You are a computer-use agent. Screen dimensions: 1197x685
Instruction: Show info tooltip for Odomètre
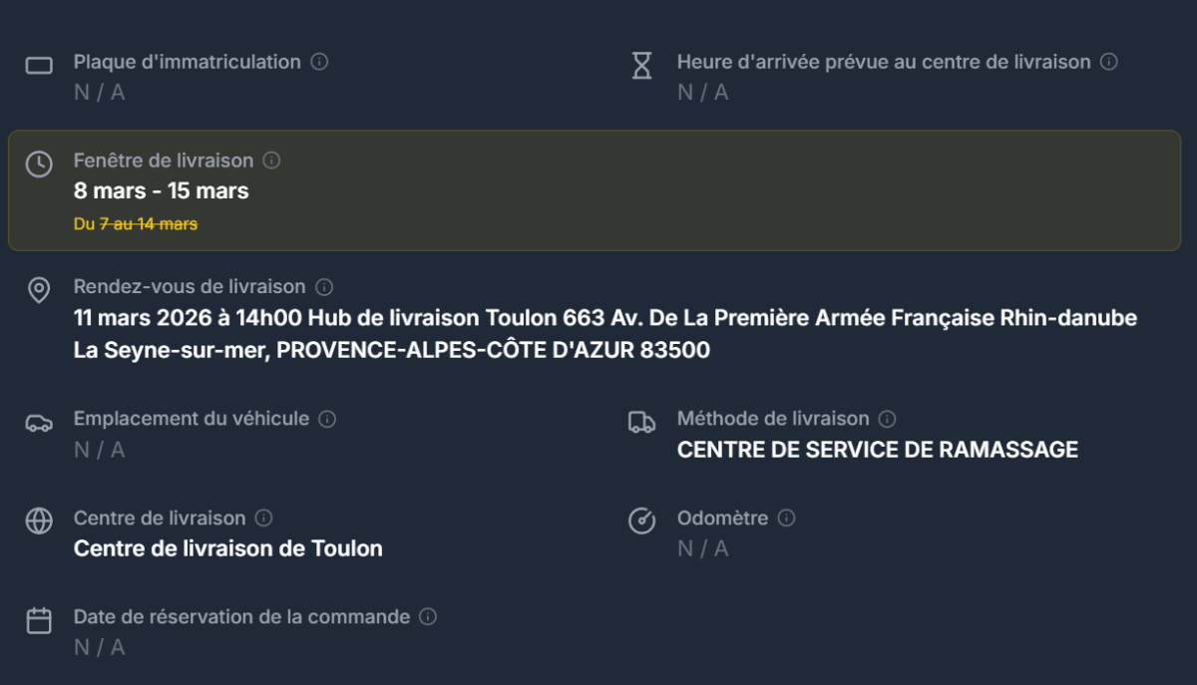786,518
